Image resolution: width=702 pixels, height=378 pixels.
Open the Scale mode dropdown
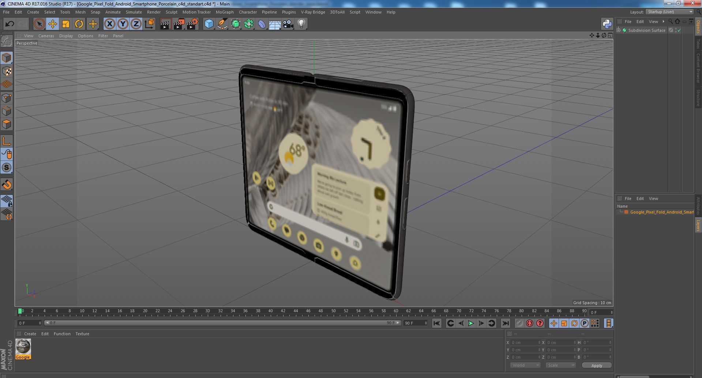[560, 365]
